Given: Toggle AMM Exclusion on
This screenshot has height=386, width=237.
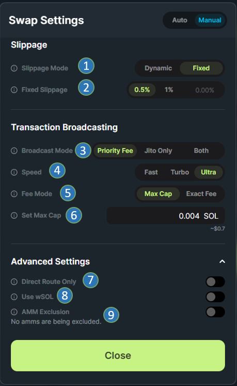Looking at the screenshot, I should point(215,312).
